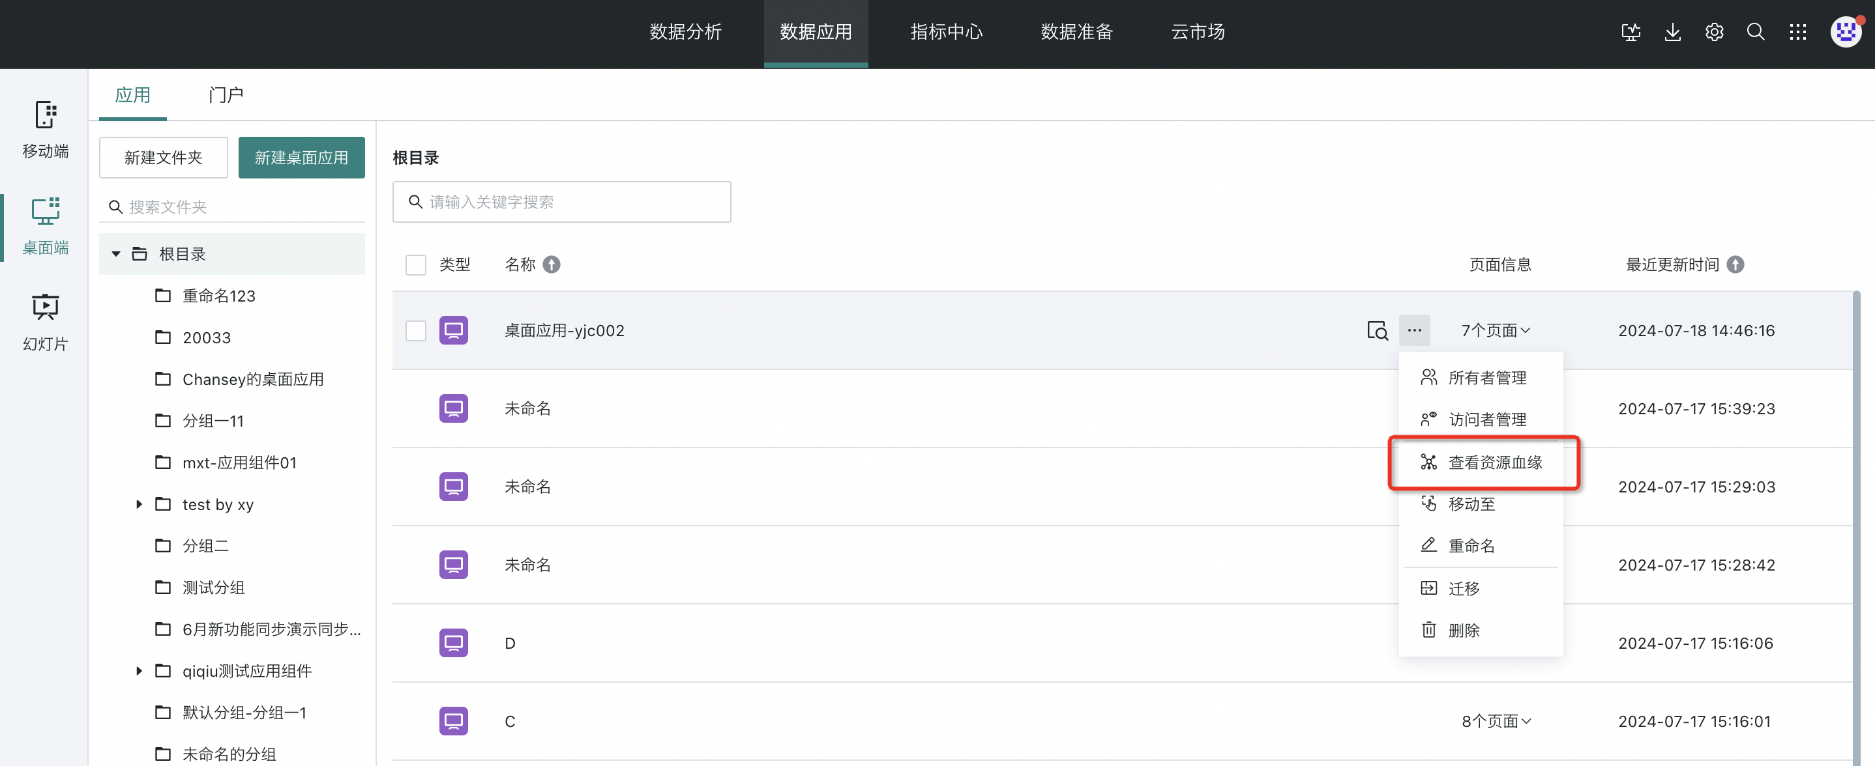Click the three-dot more actions button
This screenshot has height=766, width=1875.
pos(1414,330)
